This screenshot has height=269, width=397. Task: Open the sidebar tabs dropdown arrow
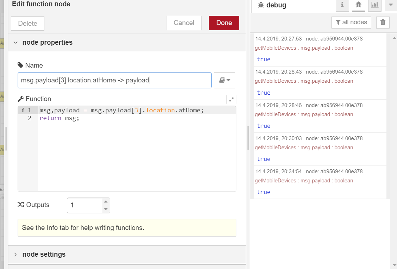[391, 5]
